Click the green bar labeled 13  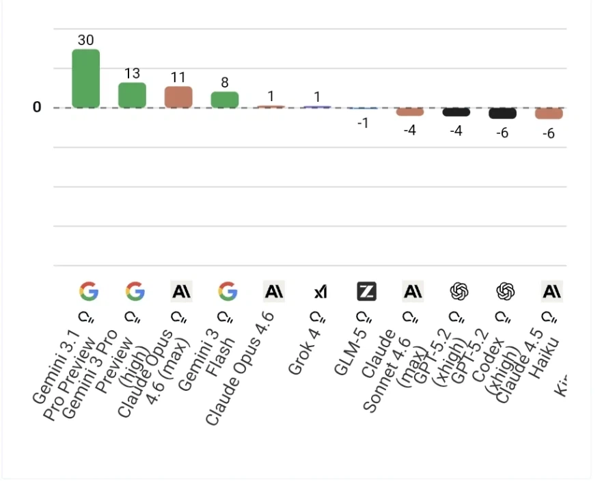point(133,95)
